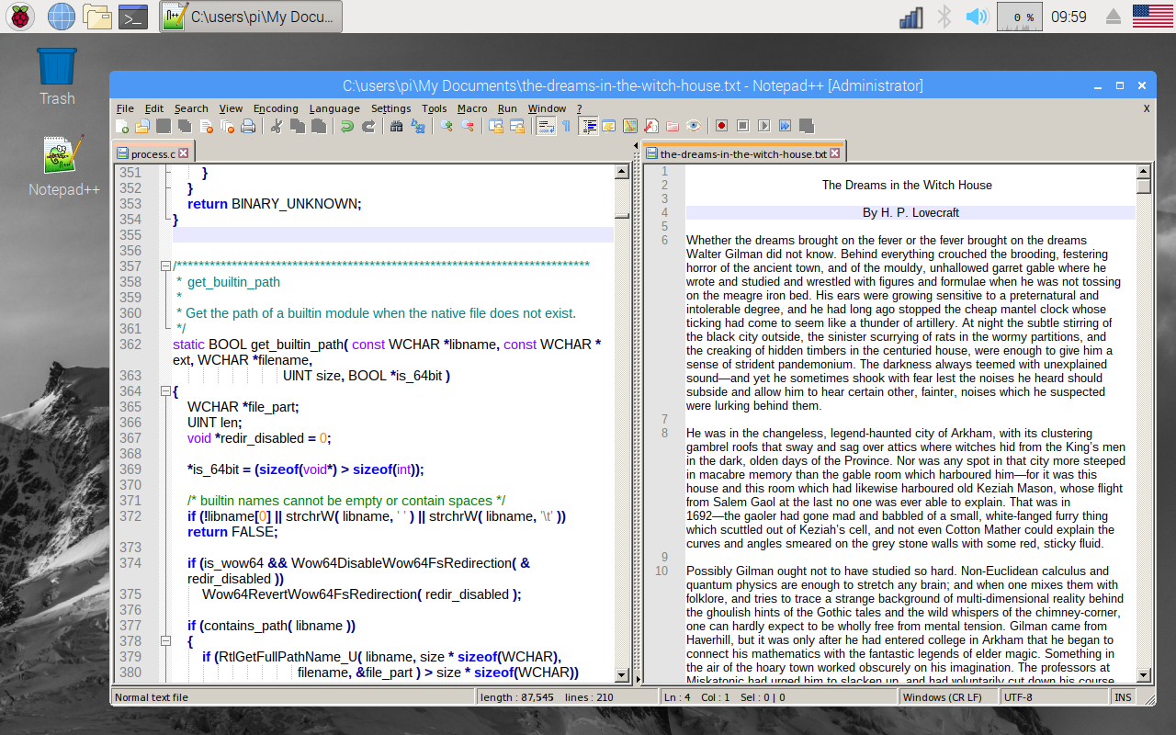Stop macro recording with the square icon
The height and width of the screenshot is (735, 1176).
(742, 126)
